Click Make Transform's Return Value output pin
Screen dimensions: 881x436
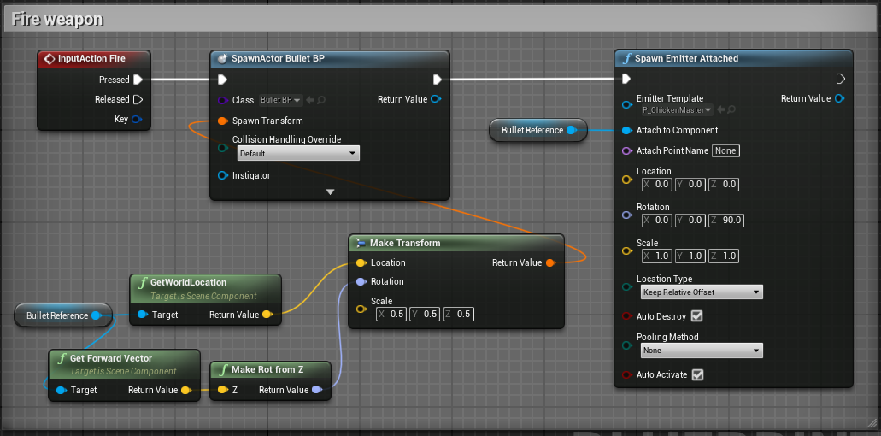tap(550, 262)
